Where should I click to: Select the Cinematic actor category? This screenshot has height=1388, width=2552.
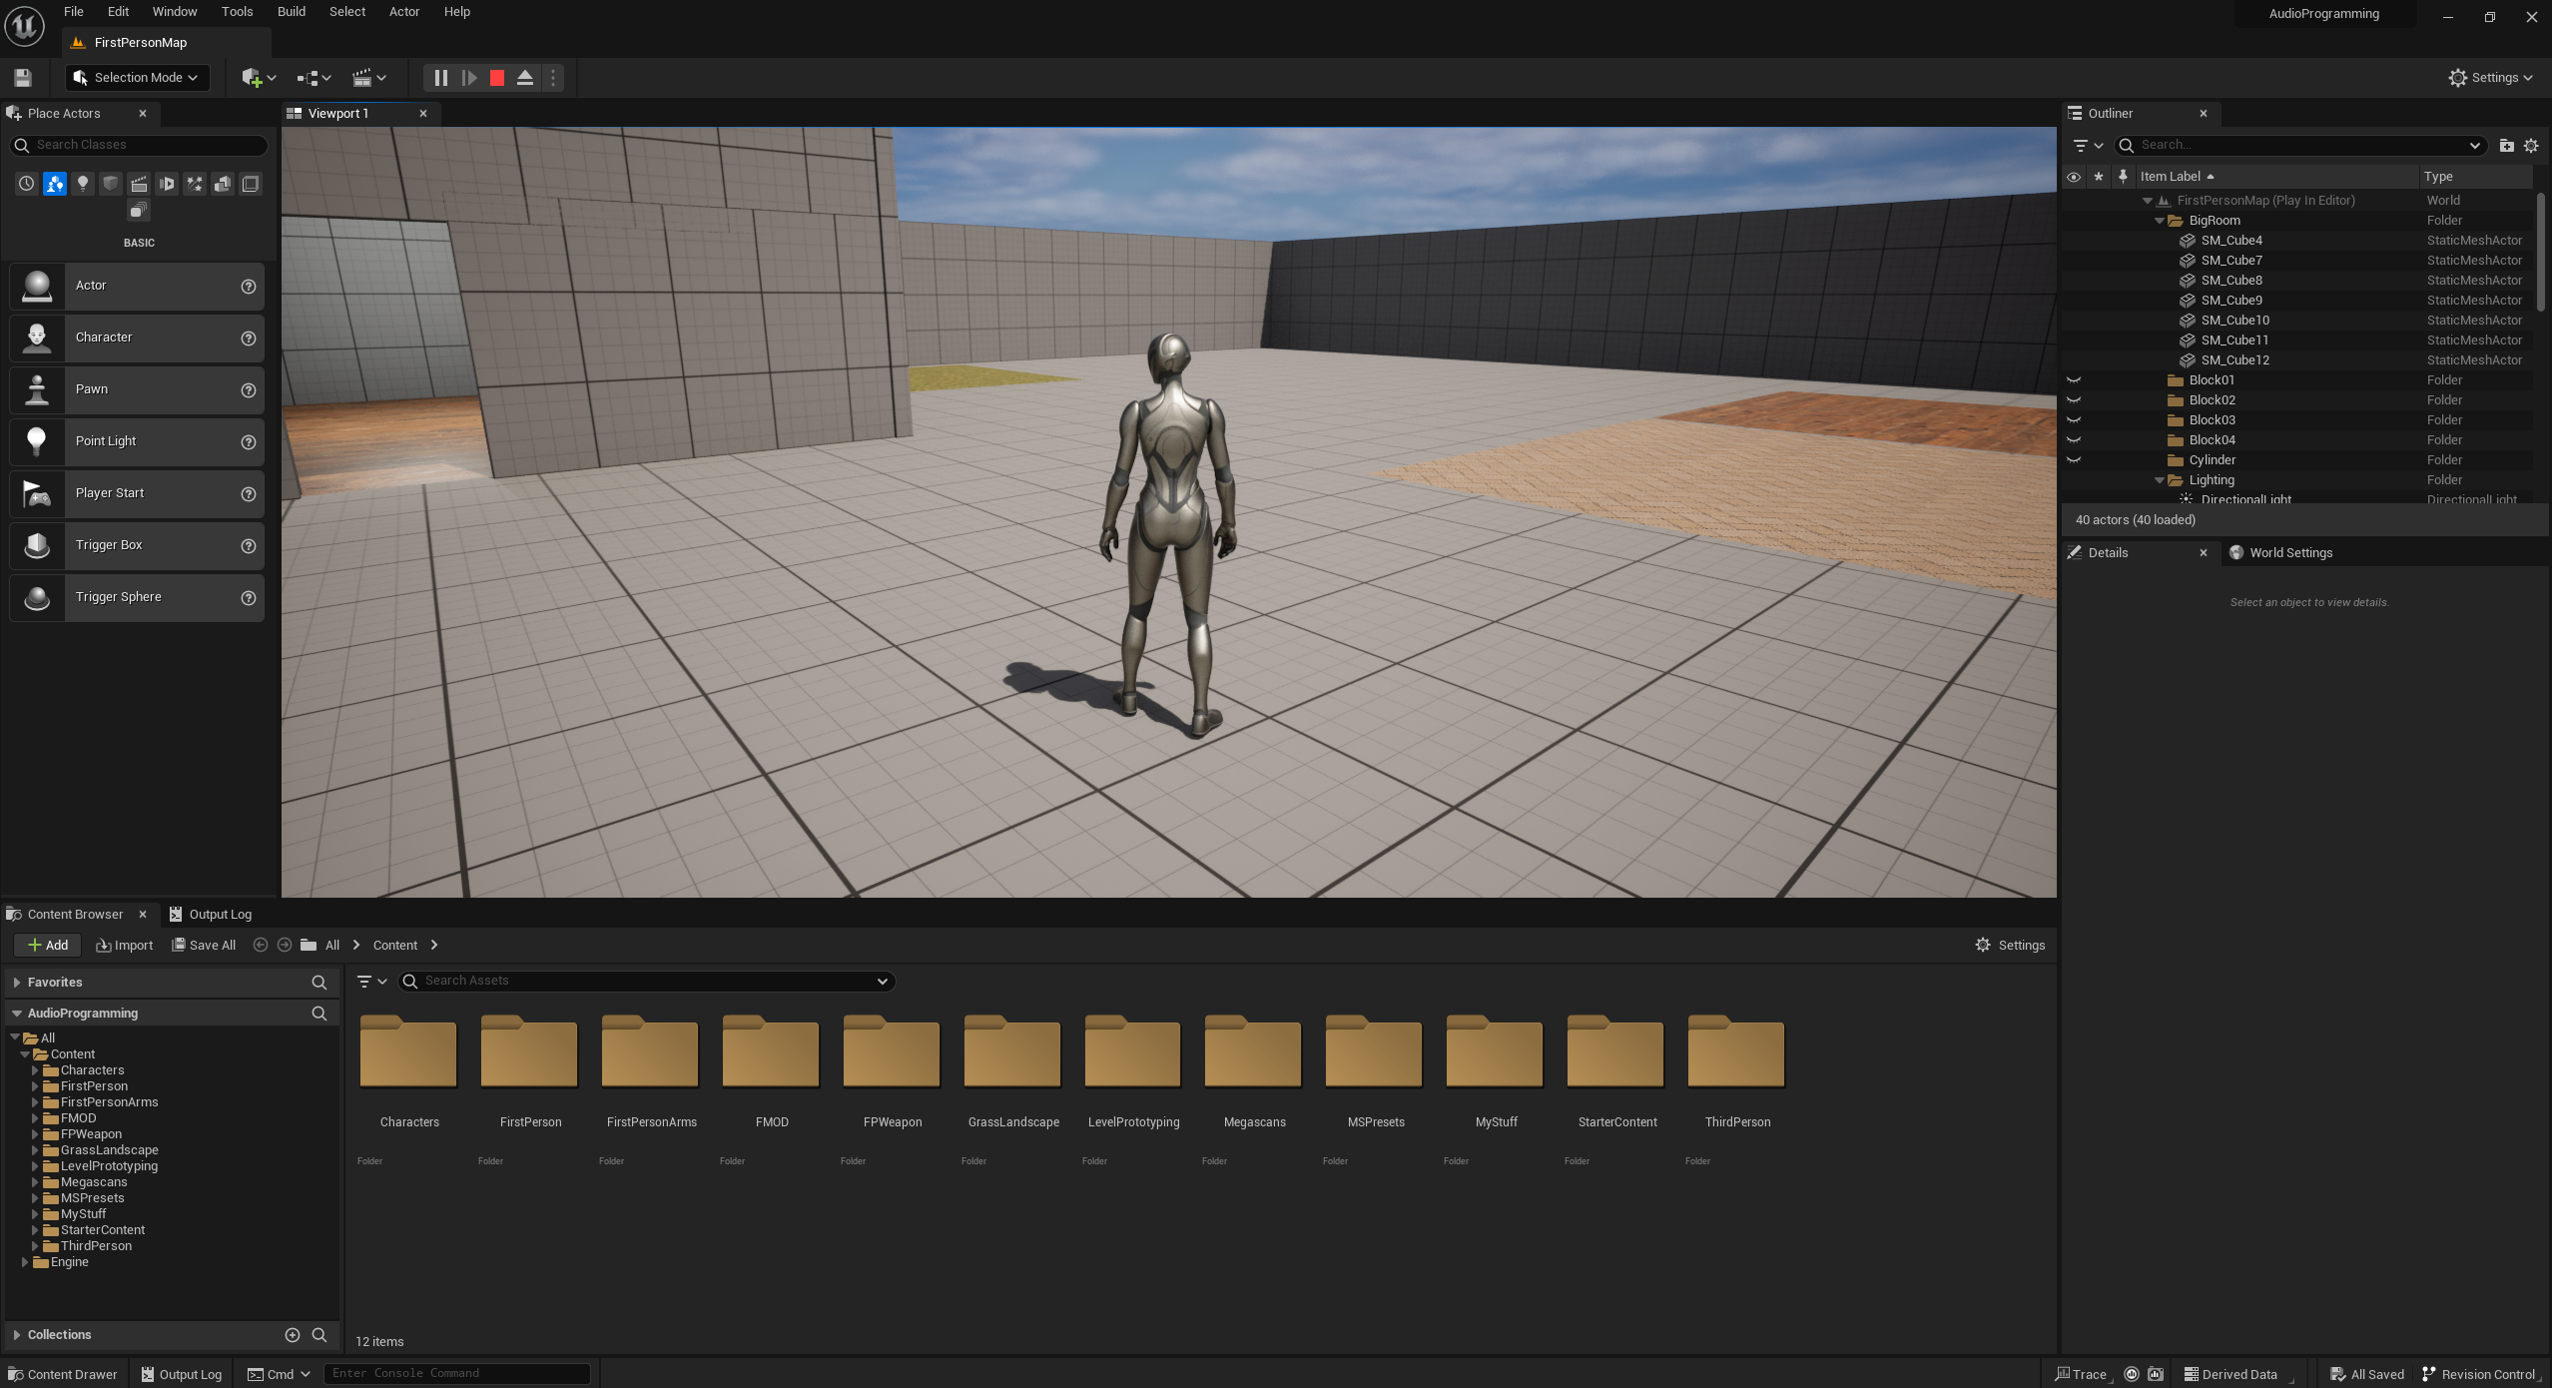pos(139,184)
